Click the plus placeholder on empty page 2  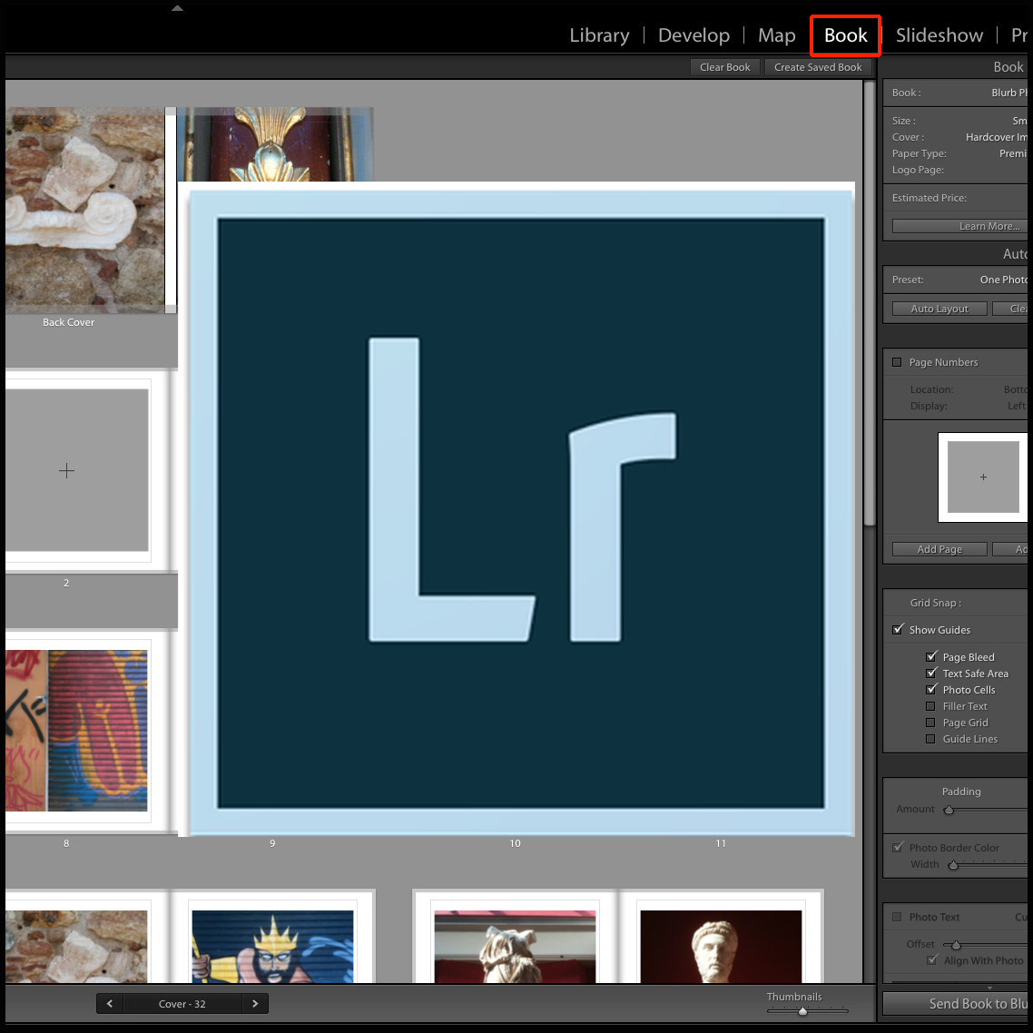click(66, 470)
